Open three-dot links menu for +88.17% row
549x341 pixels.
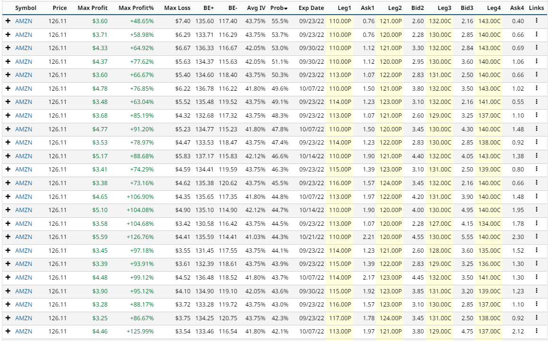tap(536, 304)
